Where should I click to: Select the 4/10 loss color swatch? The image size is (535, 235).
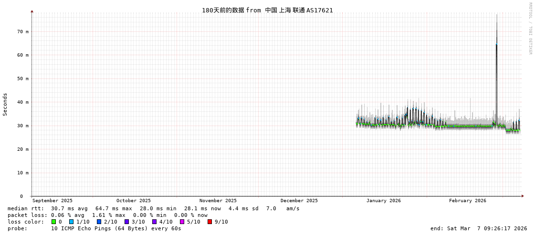coord(154,222)
